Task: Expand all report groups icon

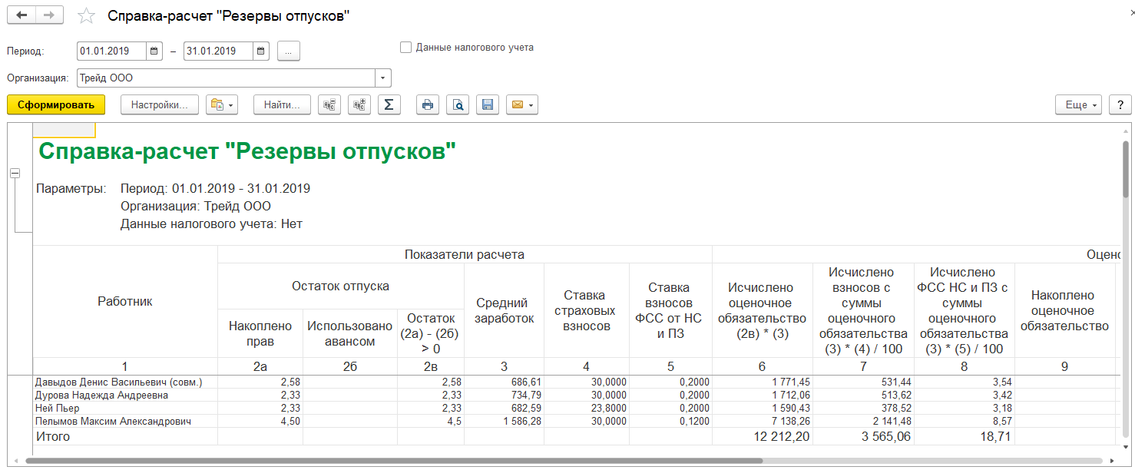Action: tap(359, 105)
